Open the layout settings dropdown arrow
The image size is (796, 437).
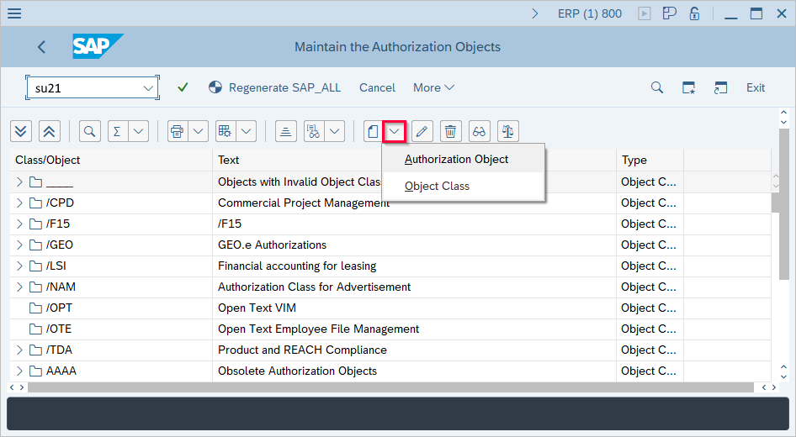247,131
